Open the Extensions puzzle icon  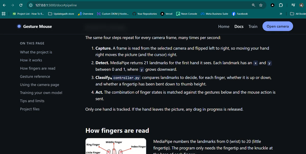click(x=281, y=5)
